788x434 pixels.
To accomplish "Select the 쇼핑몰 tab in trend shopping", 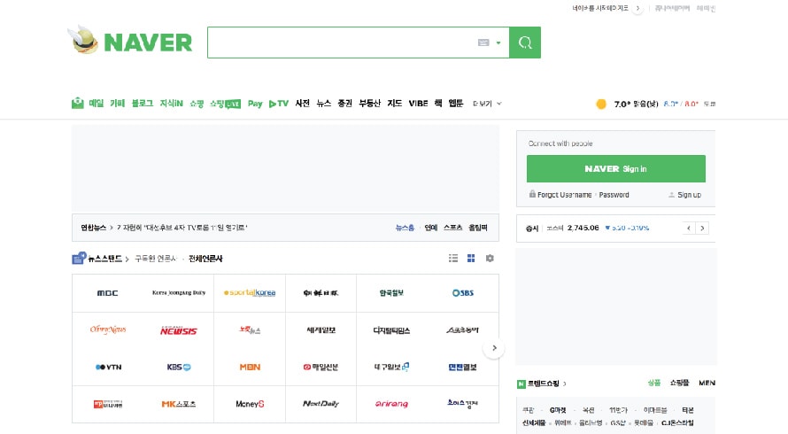I will coord(679,383).
